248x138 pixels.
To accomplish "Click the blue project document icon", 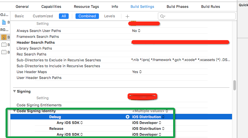I will point(4,22).
